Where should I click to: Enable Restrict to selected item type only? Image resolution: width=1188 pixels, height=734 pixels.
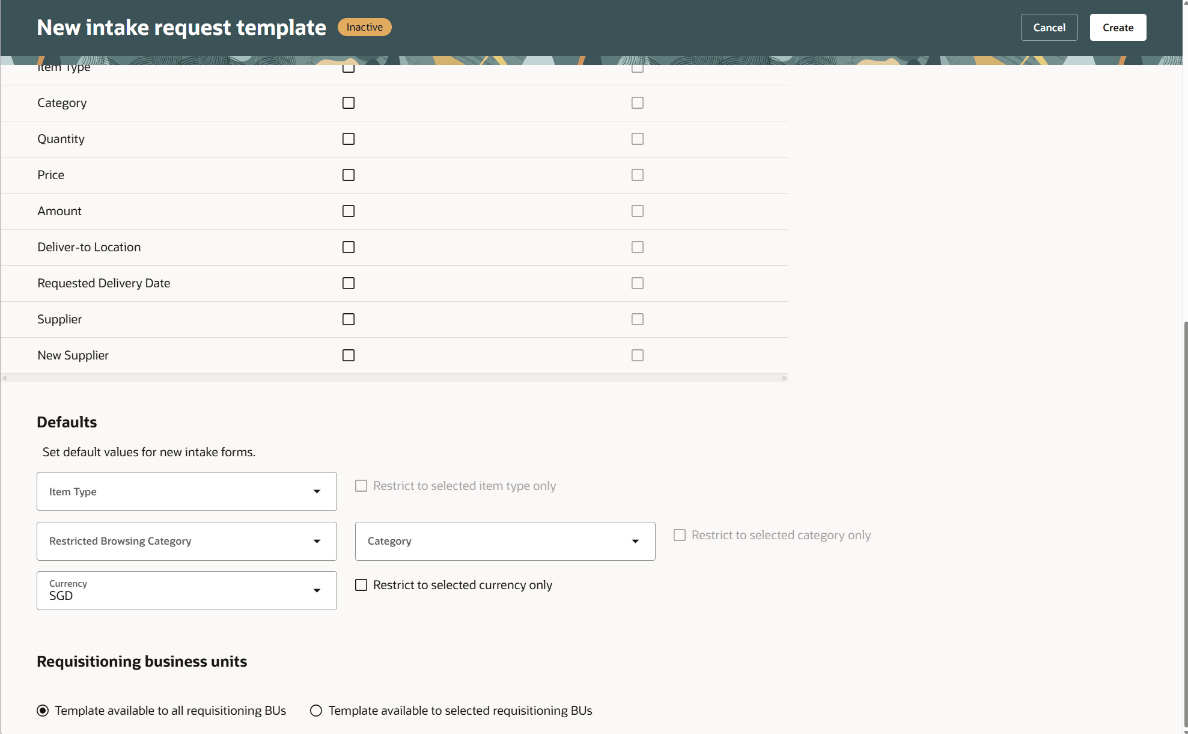361,486
